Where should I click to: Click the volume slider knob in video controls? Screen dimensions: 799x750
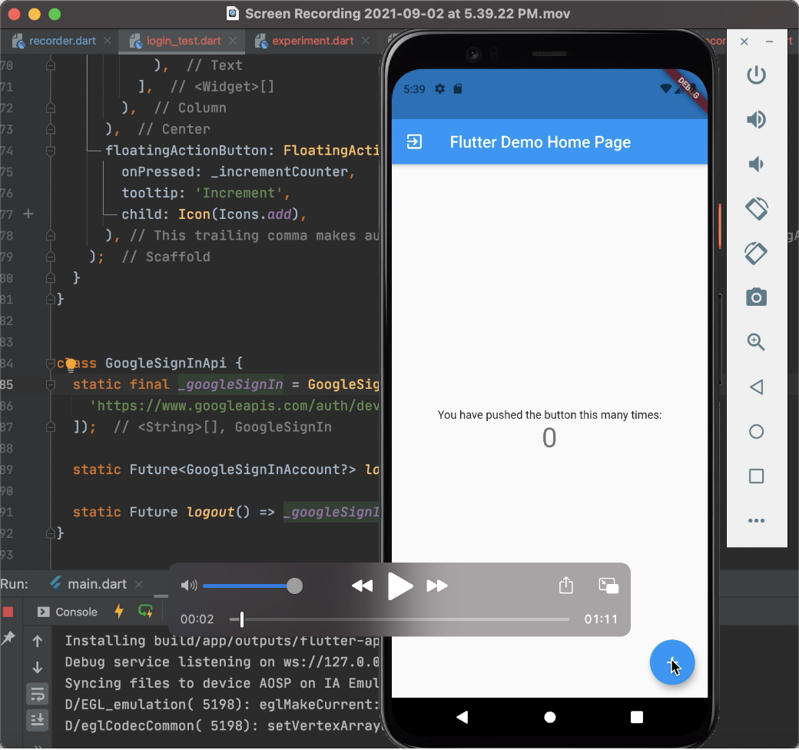[294, 586]
